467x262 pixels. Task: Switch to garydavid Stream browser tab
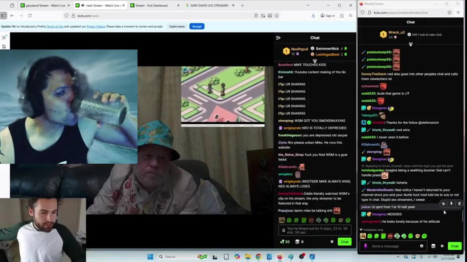tap(45, 5)
